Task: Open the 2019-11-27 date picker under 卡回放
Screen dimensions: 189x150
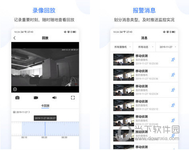Action: click(21, 112)
